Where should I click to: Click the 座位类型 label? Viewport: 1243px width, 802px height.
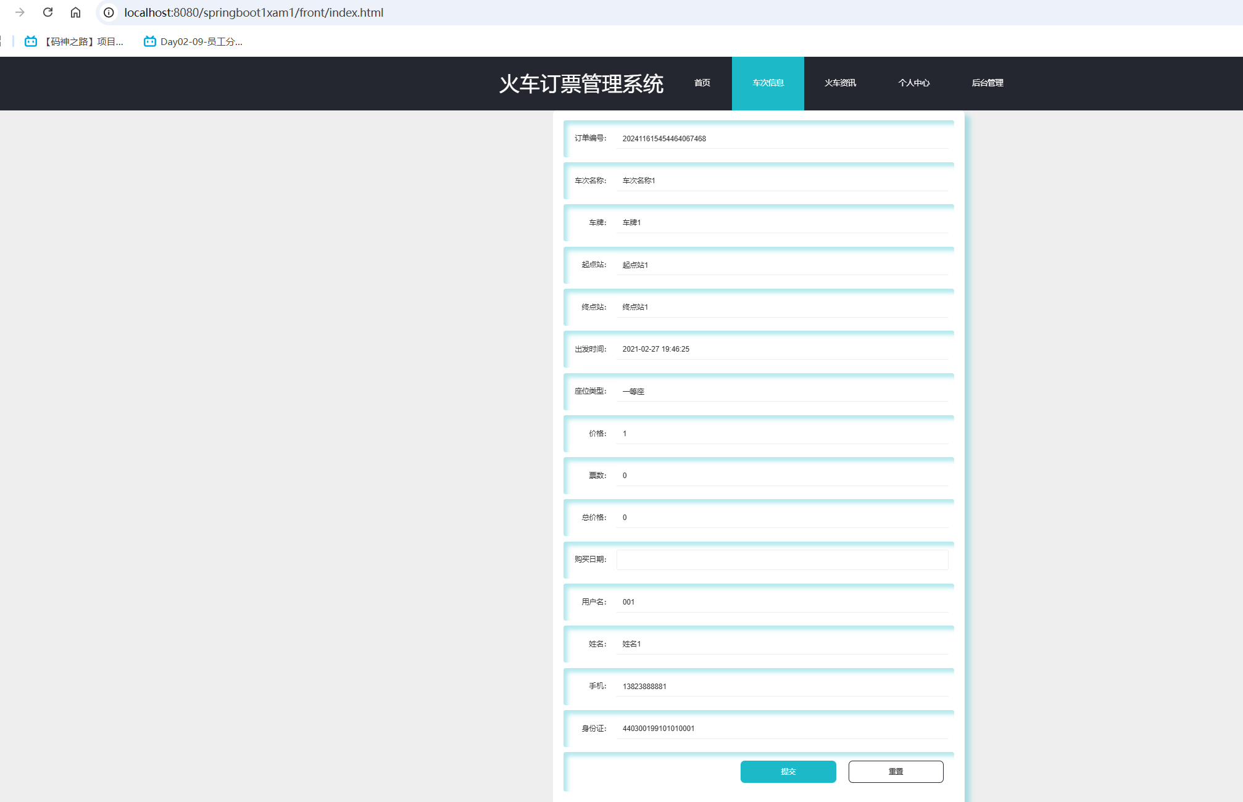click(591, 391)
